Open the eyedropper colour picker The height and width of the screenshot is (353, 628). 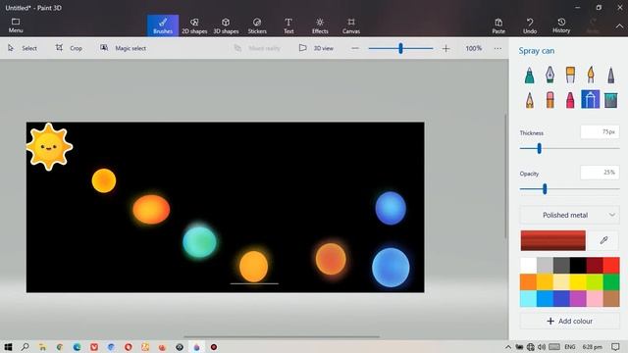coord(603,240)
